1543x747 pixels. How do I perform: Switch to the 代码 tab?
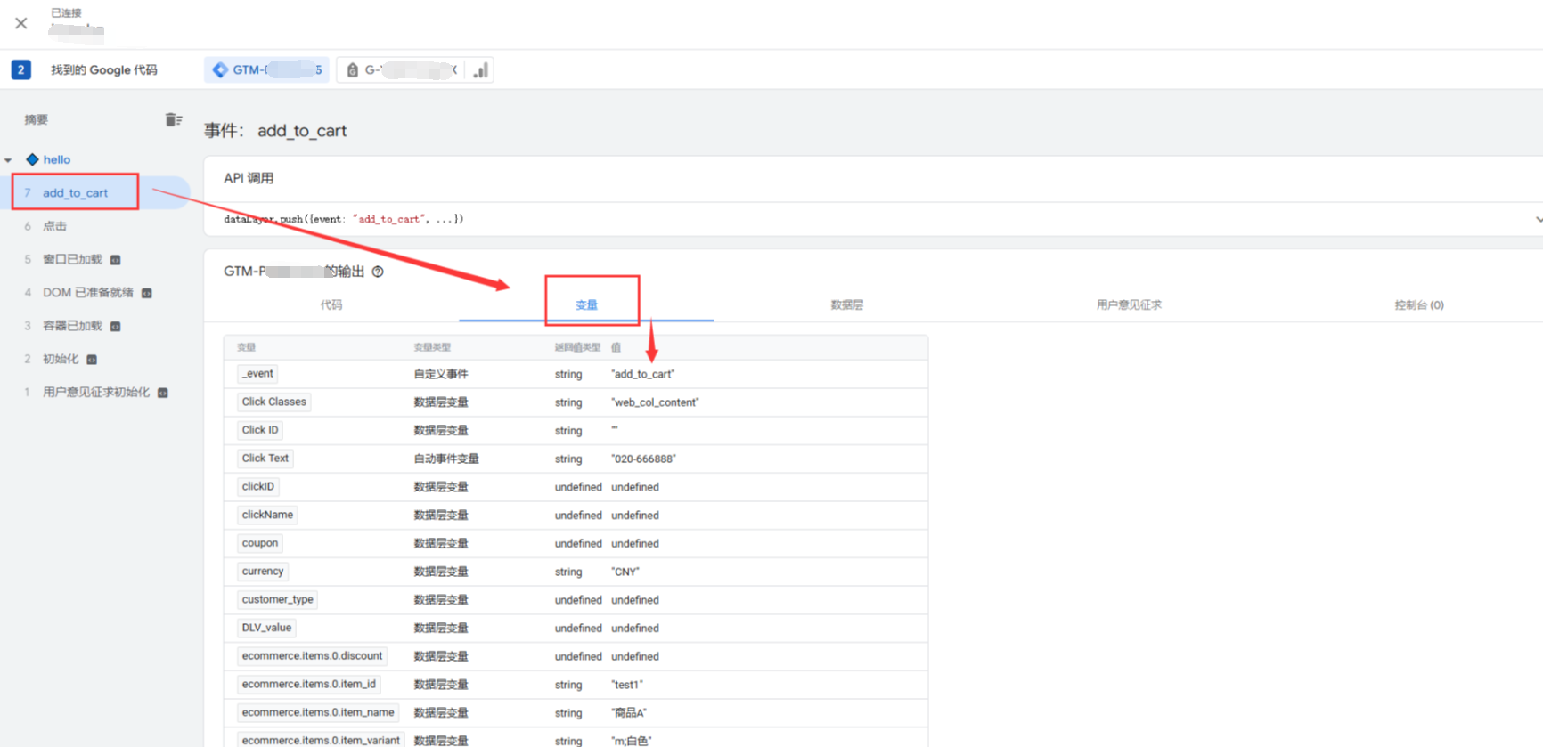331,305
